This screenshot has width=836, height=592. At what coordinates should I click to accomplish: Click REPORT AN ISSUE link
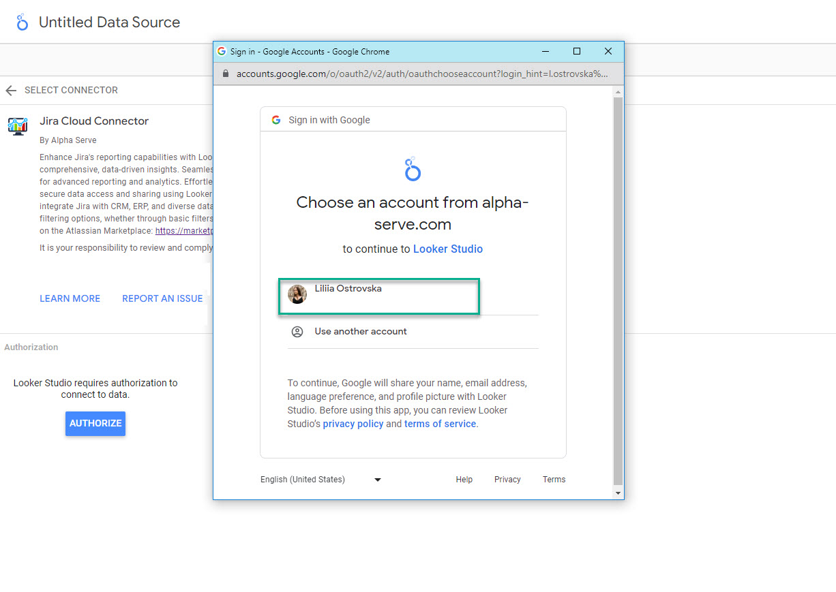(x=162, y=298)
